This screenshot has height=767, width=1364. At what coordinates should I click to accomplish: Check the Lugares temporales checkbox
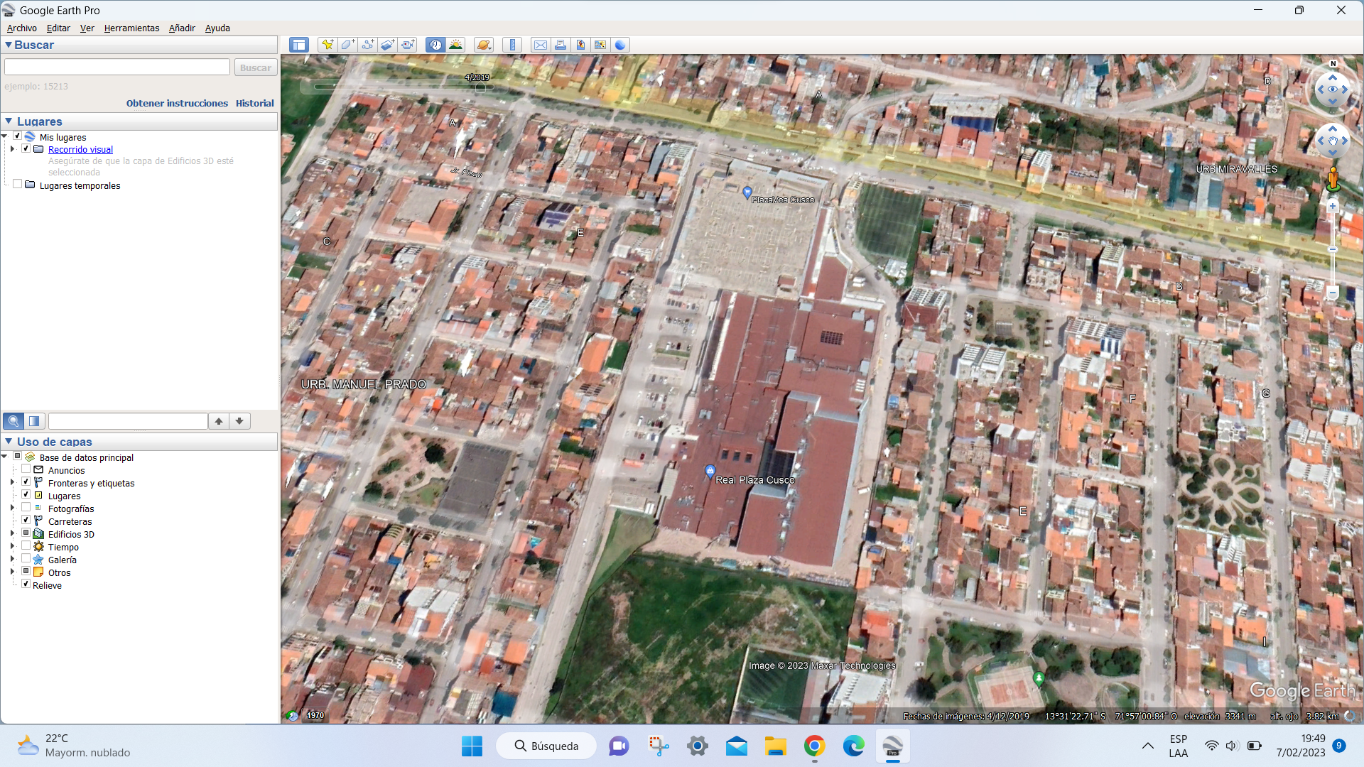pyautogui.click(x=18, y=185)
